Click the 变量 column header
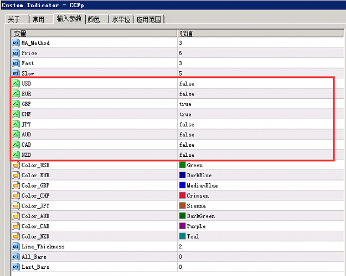 click(x=94, y=34)
